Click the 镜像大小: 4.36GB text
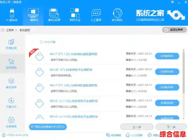Screen dimensions: 188x140 click(136, 91)
